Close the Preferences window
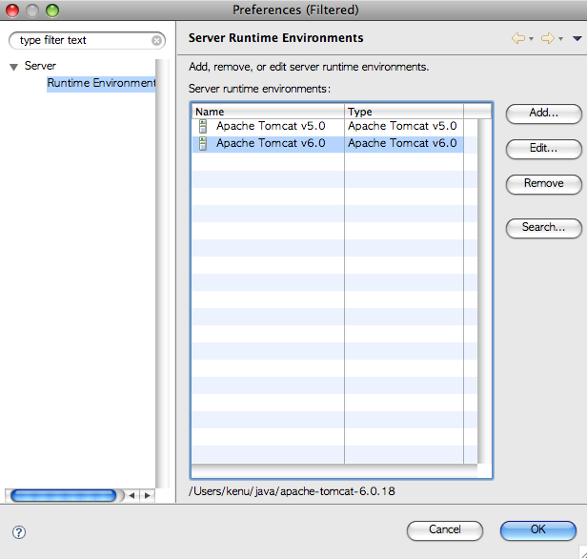Viewport: 587px width, 559px height. tap(12, 10)
